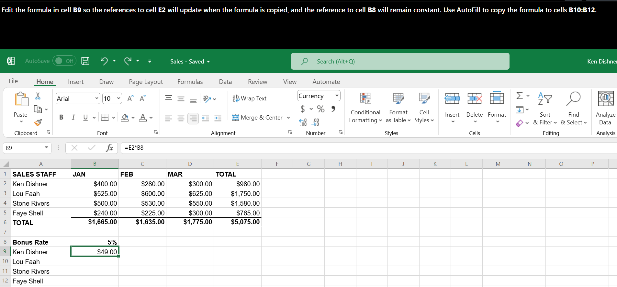Image resolution: width=617 pixels, height=287 pixels.
Task: Decrease font size with smaller A
Action: click(143, 98)
